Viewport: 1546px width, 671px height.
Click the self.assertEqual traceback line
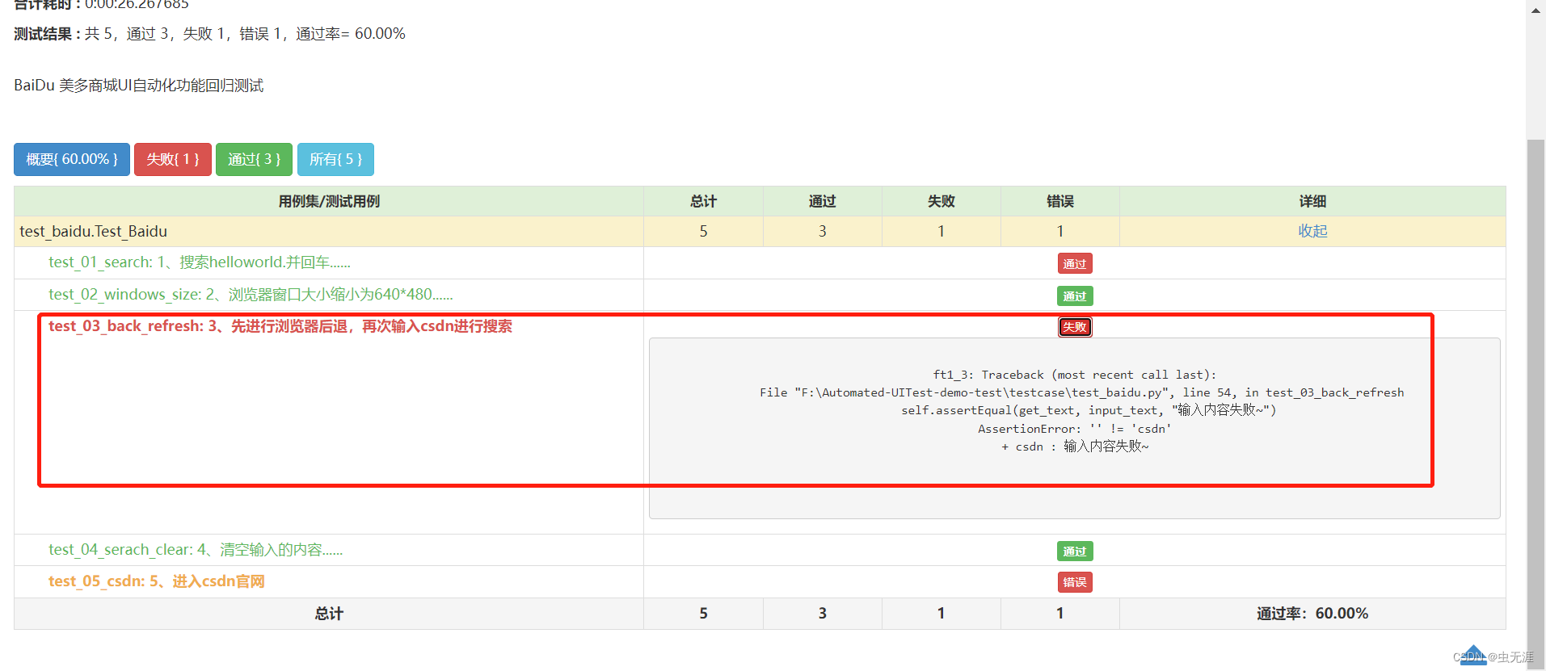(1089, 410)
